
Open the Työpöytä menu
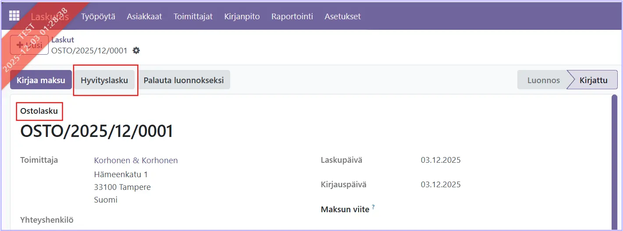pyautogui.click(x=98, y=17)
